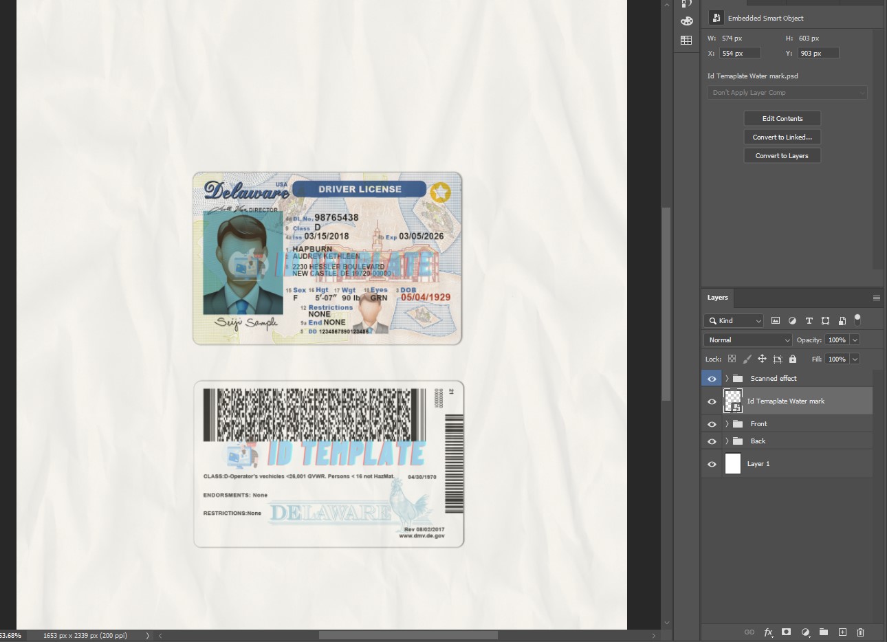Viewport: 887px width, 642px height.
Task: Click the status bar info arrow
Action: coord(147,636)
